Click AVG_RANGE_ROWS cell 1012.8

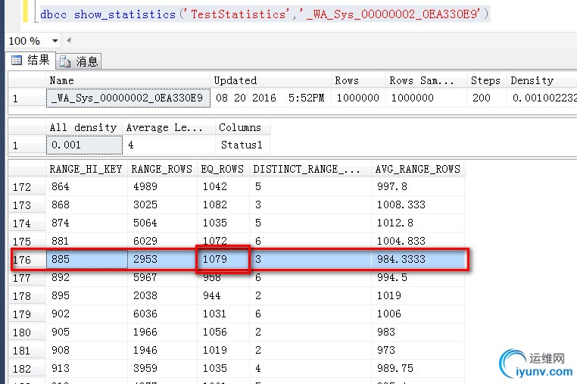pyautogui.click(x=418, y=223)
